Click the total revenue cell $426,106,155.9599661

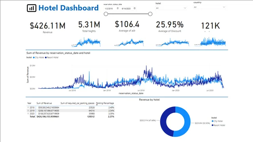tap(48, 117)
